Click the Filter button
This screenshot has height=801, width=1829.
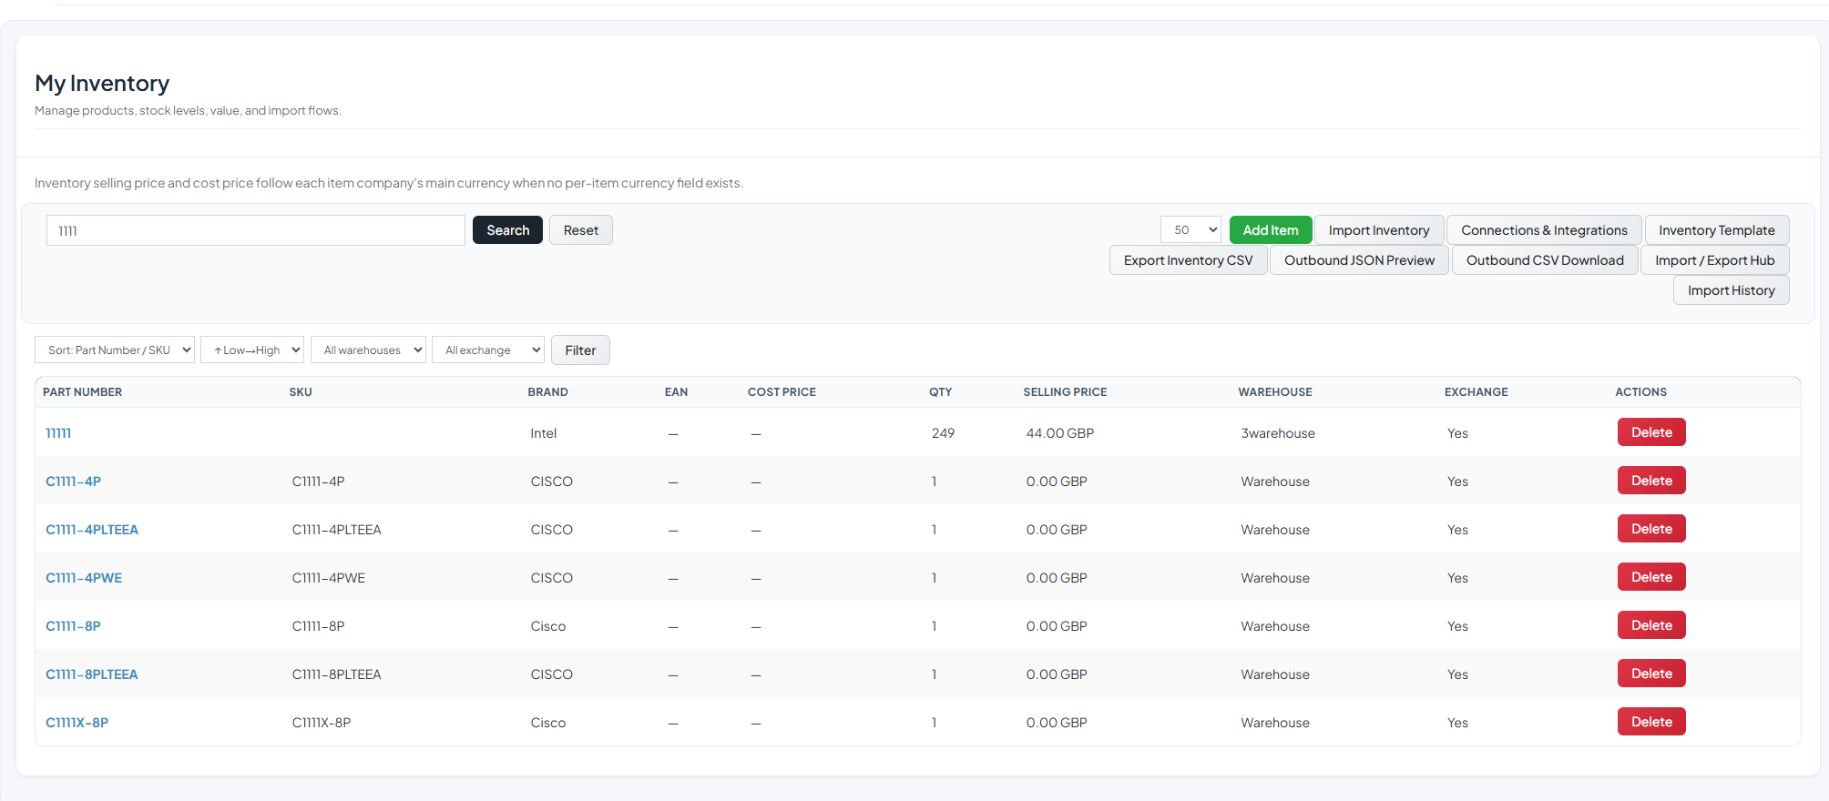pyautogui.click(x=580, y=350)
